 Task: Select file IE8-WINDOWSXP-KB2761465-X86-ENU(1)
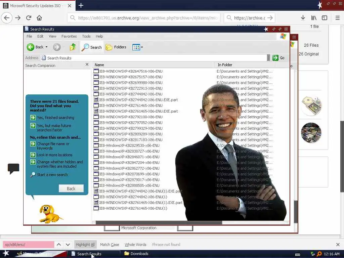[133, 208]
